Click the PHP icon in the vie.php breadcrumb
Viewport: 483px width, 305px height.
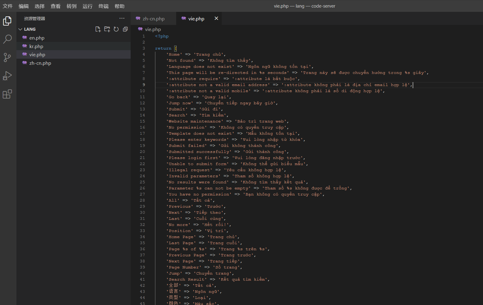[140, 29]
